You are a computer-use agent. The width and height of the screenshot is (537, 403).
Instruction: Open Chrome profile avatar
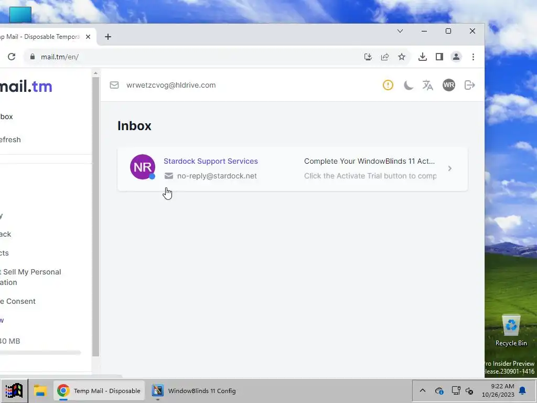pos(456,57)
